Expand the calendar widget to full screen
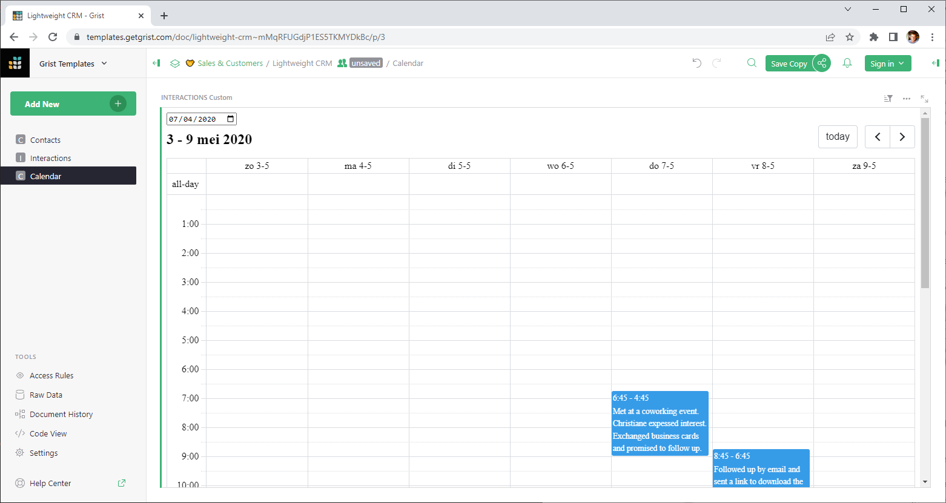The width and height of the screenshot is (946, 503). pyautogui.click(x=924, y=98)
